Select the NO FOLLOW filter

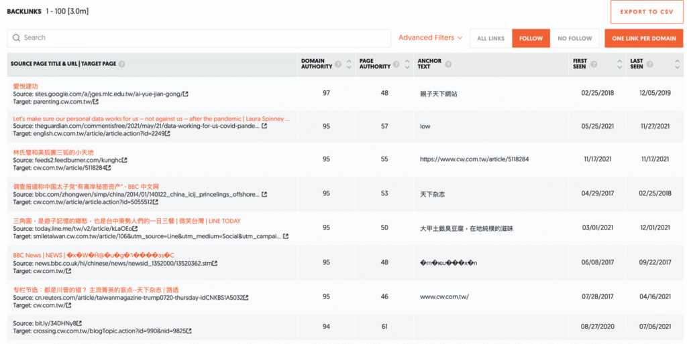tap(574, 38)
